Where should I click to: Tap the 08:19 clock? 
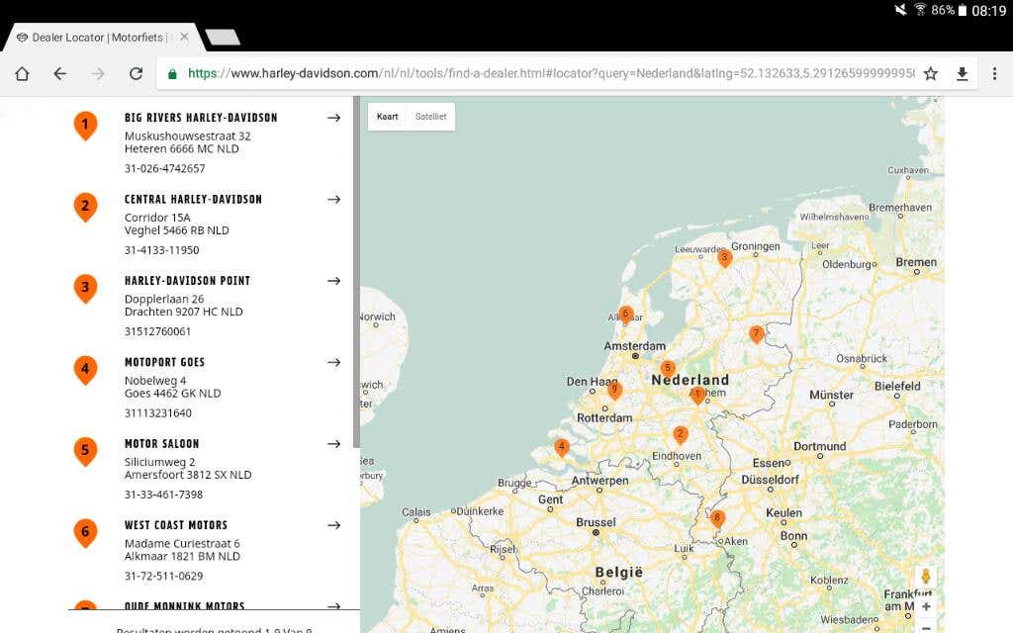[x=989, y=10]
